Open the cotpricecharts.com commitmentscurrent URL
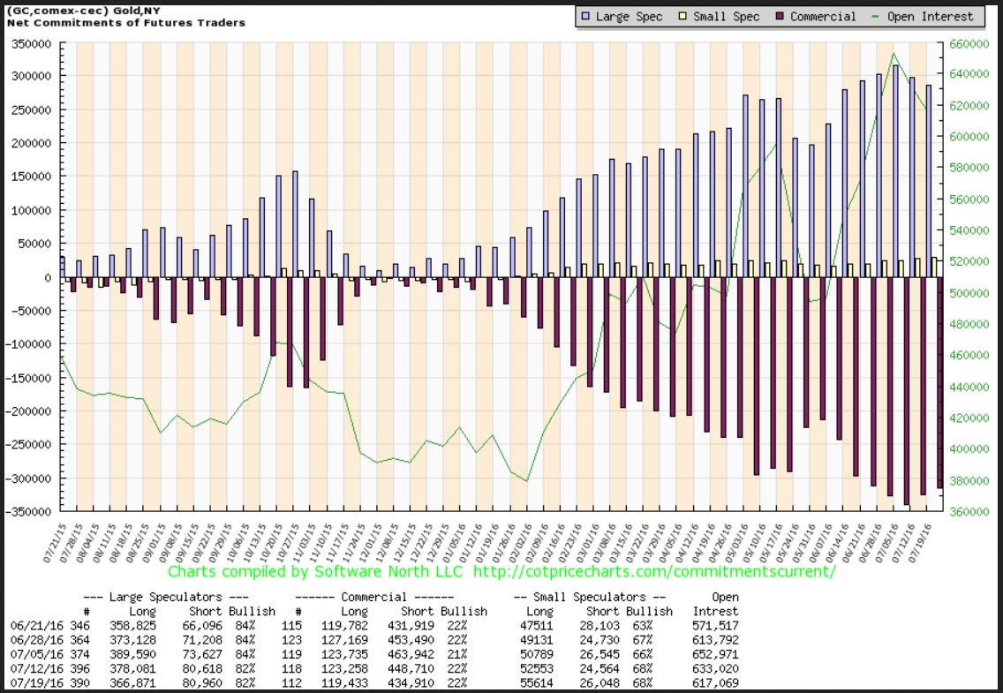The height and width of the screenshot is (693, 1003). tap(654, 571)
